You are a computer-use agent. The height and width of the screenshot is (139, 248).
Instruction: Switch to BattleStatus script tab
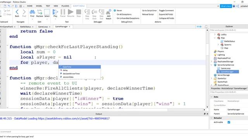pos(26,27)
